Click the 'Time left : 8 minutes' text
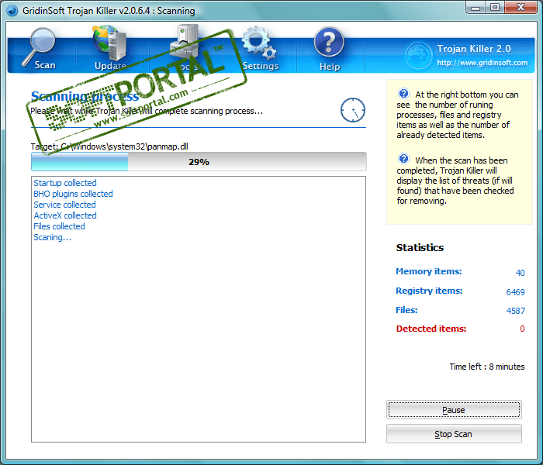The image size is (543, 465). [x=487, y=367]
